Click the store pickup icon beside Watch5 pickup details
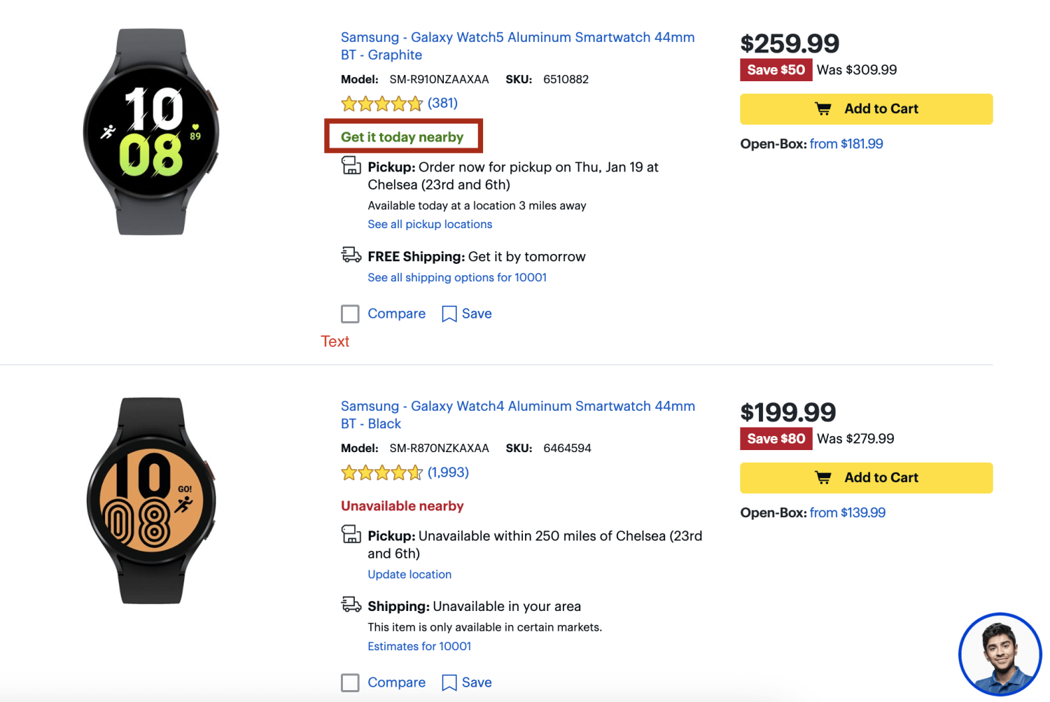Viewport: 1050px width, 702px height. pos(351,167)
